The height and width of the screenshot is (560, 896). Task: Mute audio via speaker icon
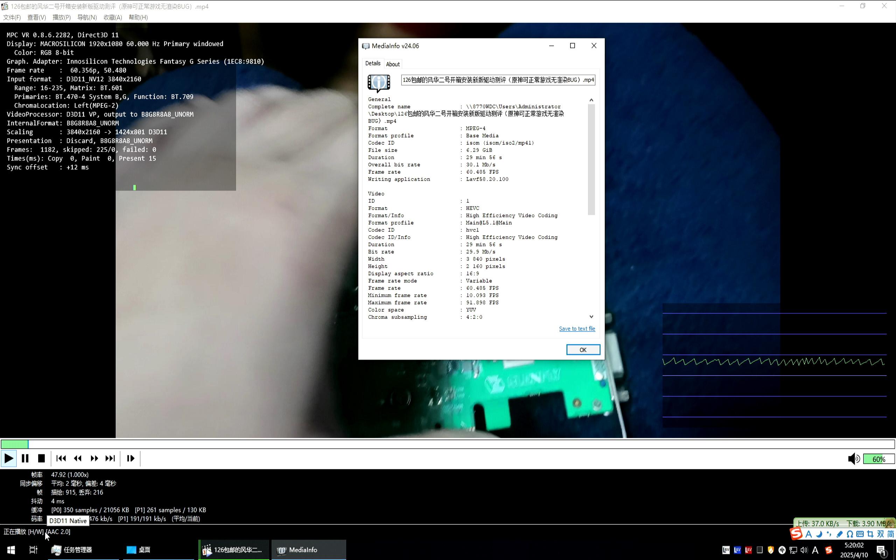[853, 459]
